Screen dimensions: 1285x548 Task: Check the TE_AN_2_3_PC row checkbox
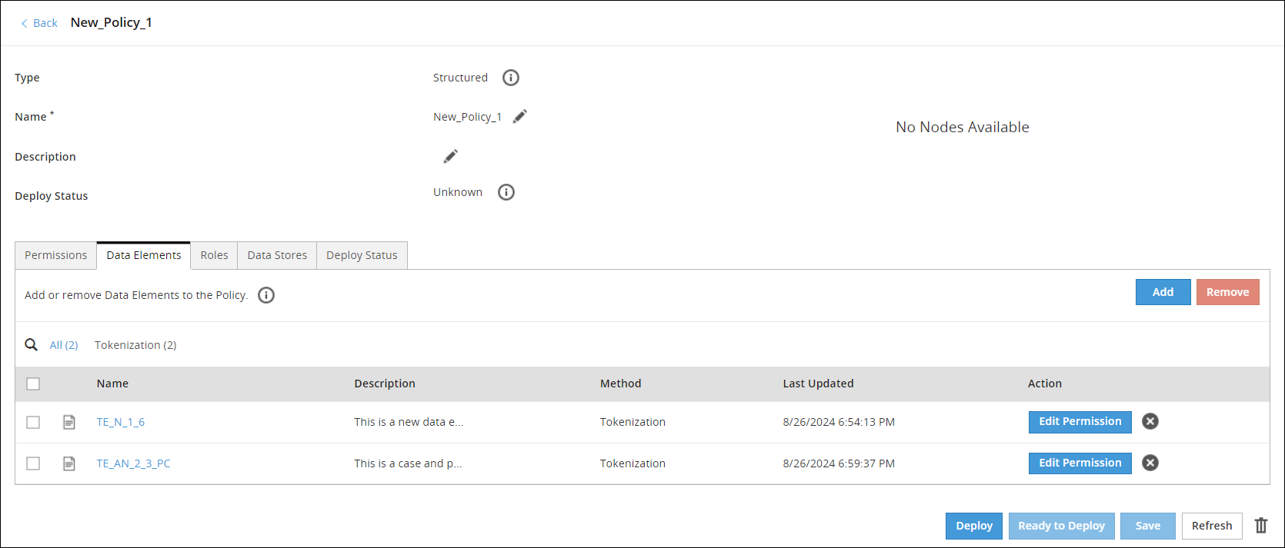[33, 463]
